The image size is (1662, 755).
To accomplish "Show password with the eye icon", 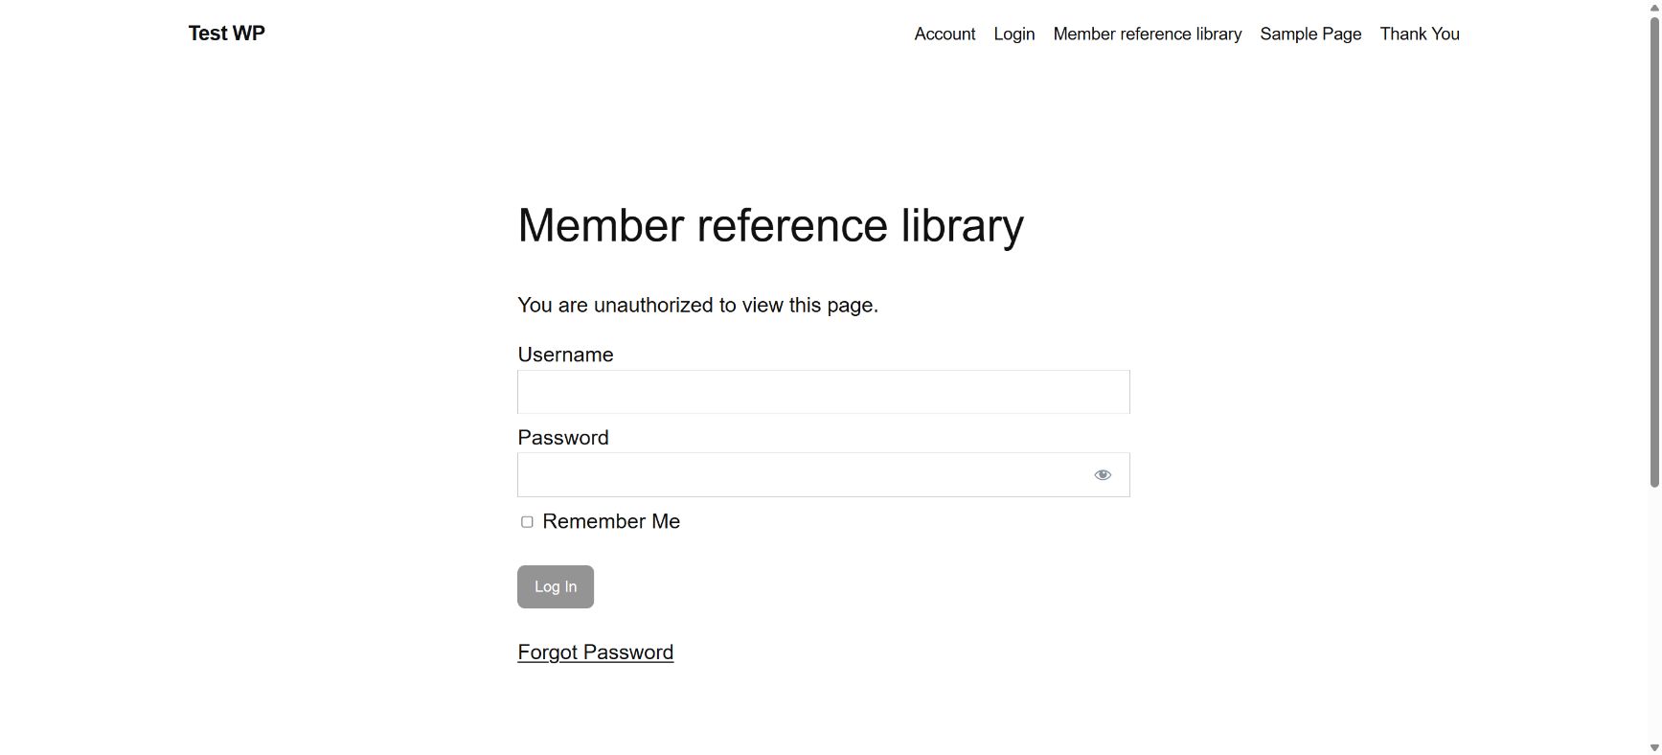I will coord(1103,475).
